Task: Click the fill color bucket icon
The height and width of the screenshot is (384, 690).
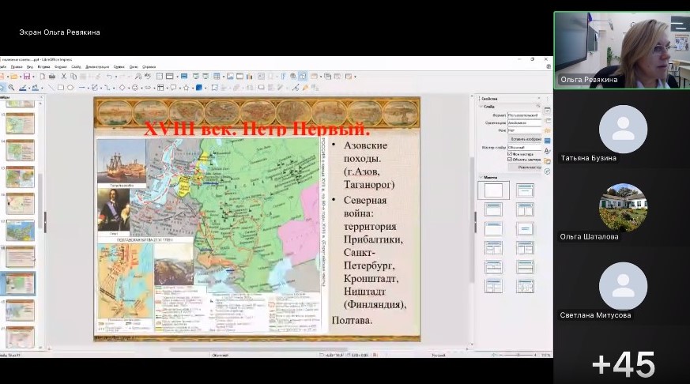Action: point(36,88)
